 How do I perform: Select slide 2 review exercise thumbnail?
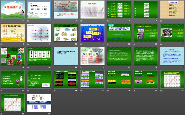click(x=39, y=10)
